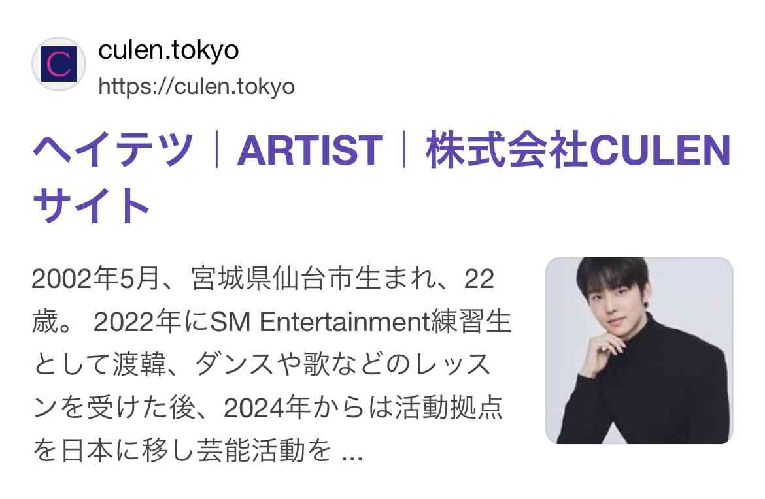Click ARTIST in the result title
765x499 pixels.
(310, 150)
